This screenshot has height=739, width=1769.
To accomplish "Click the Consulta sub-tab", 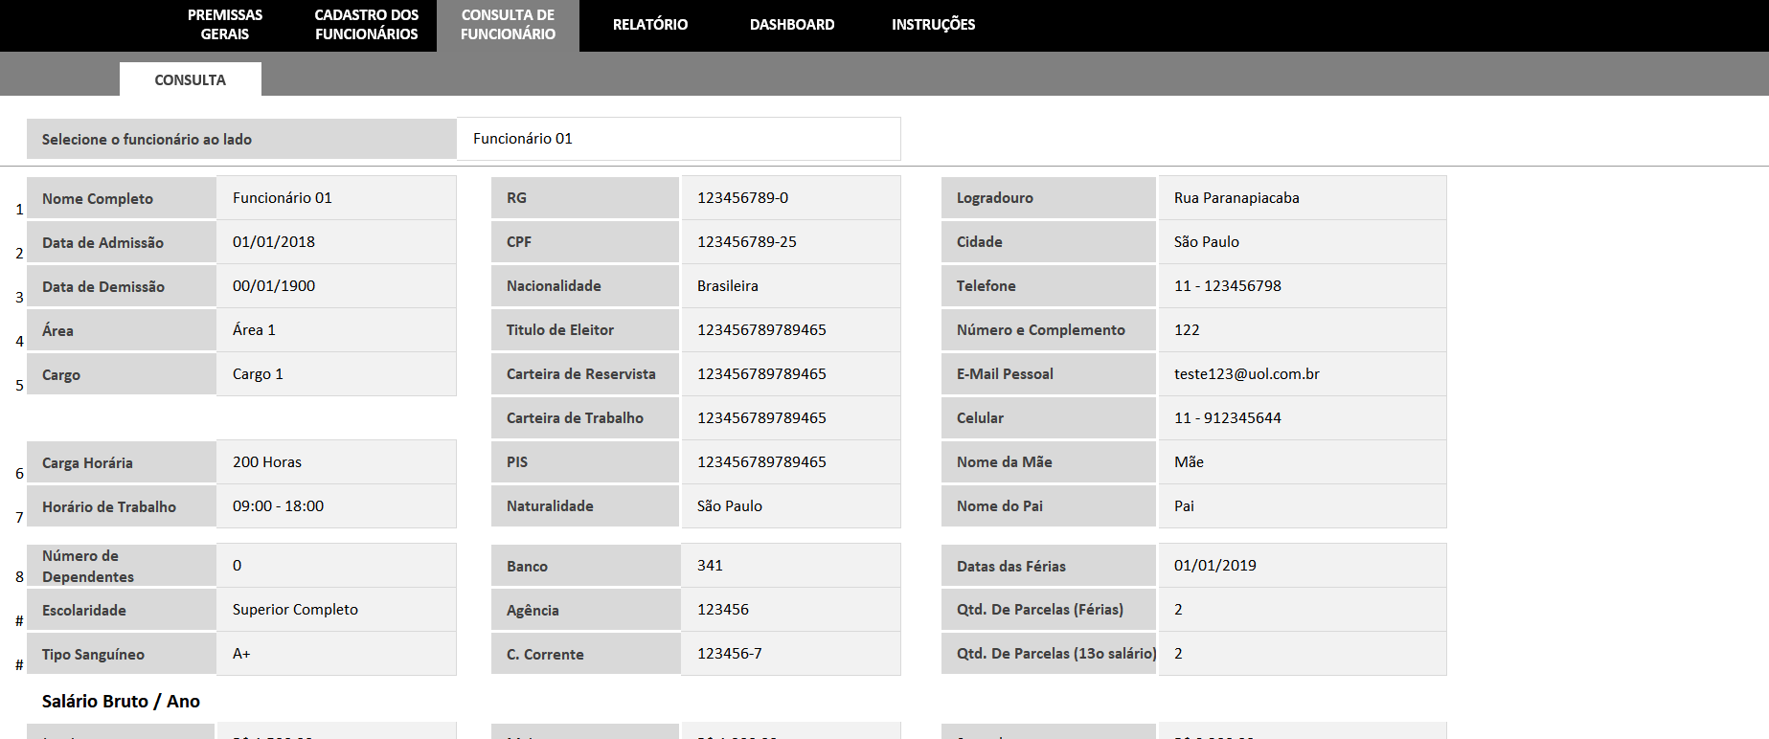I will coord(190,80).
